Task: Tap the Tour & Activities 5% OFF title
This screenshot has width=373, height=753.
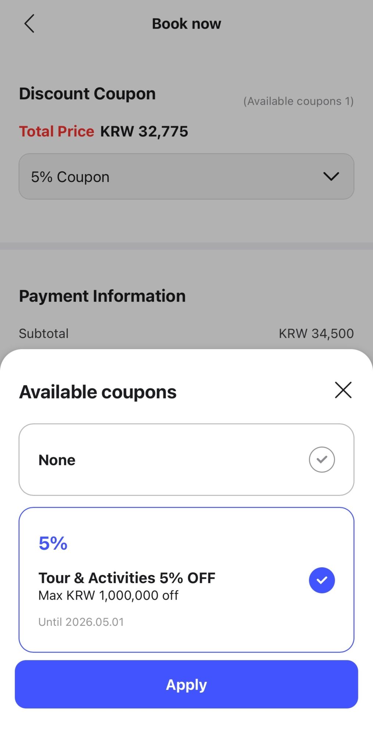Action: tap(127, 578)
